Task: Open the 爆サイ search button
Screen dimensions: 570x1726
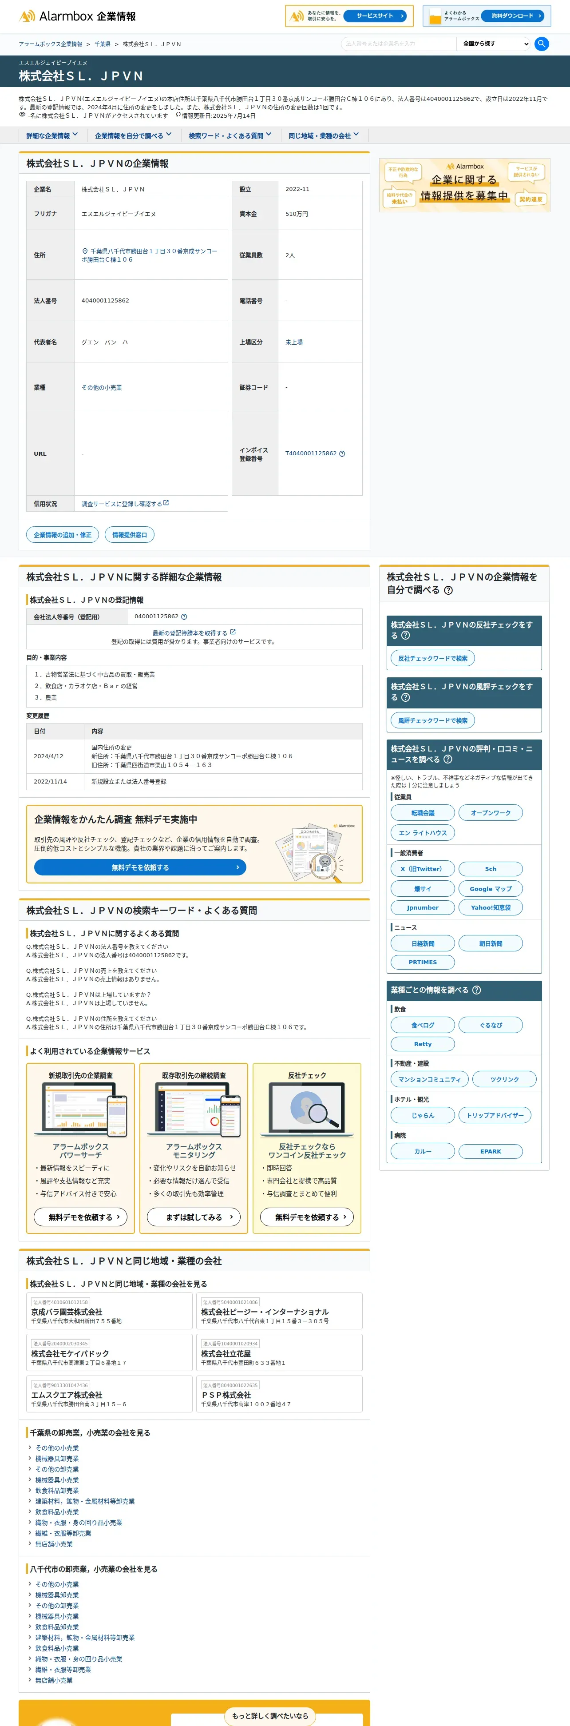Action: coord(423,888)
